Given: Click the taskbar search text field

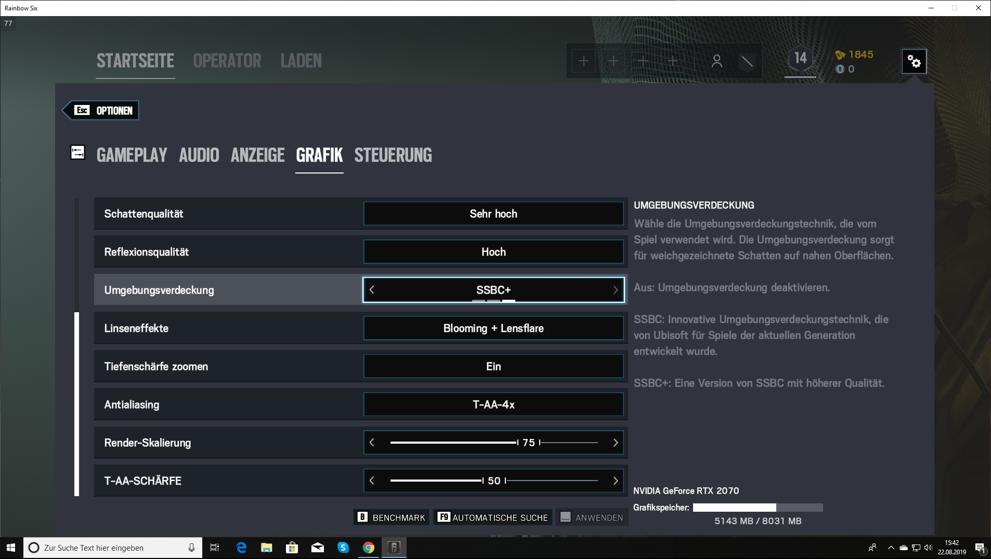Looking at the screenshot, I should 112,548.
